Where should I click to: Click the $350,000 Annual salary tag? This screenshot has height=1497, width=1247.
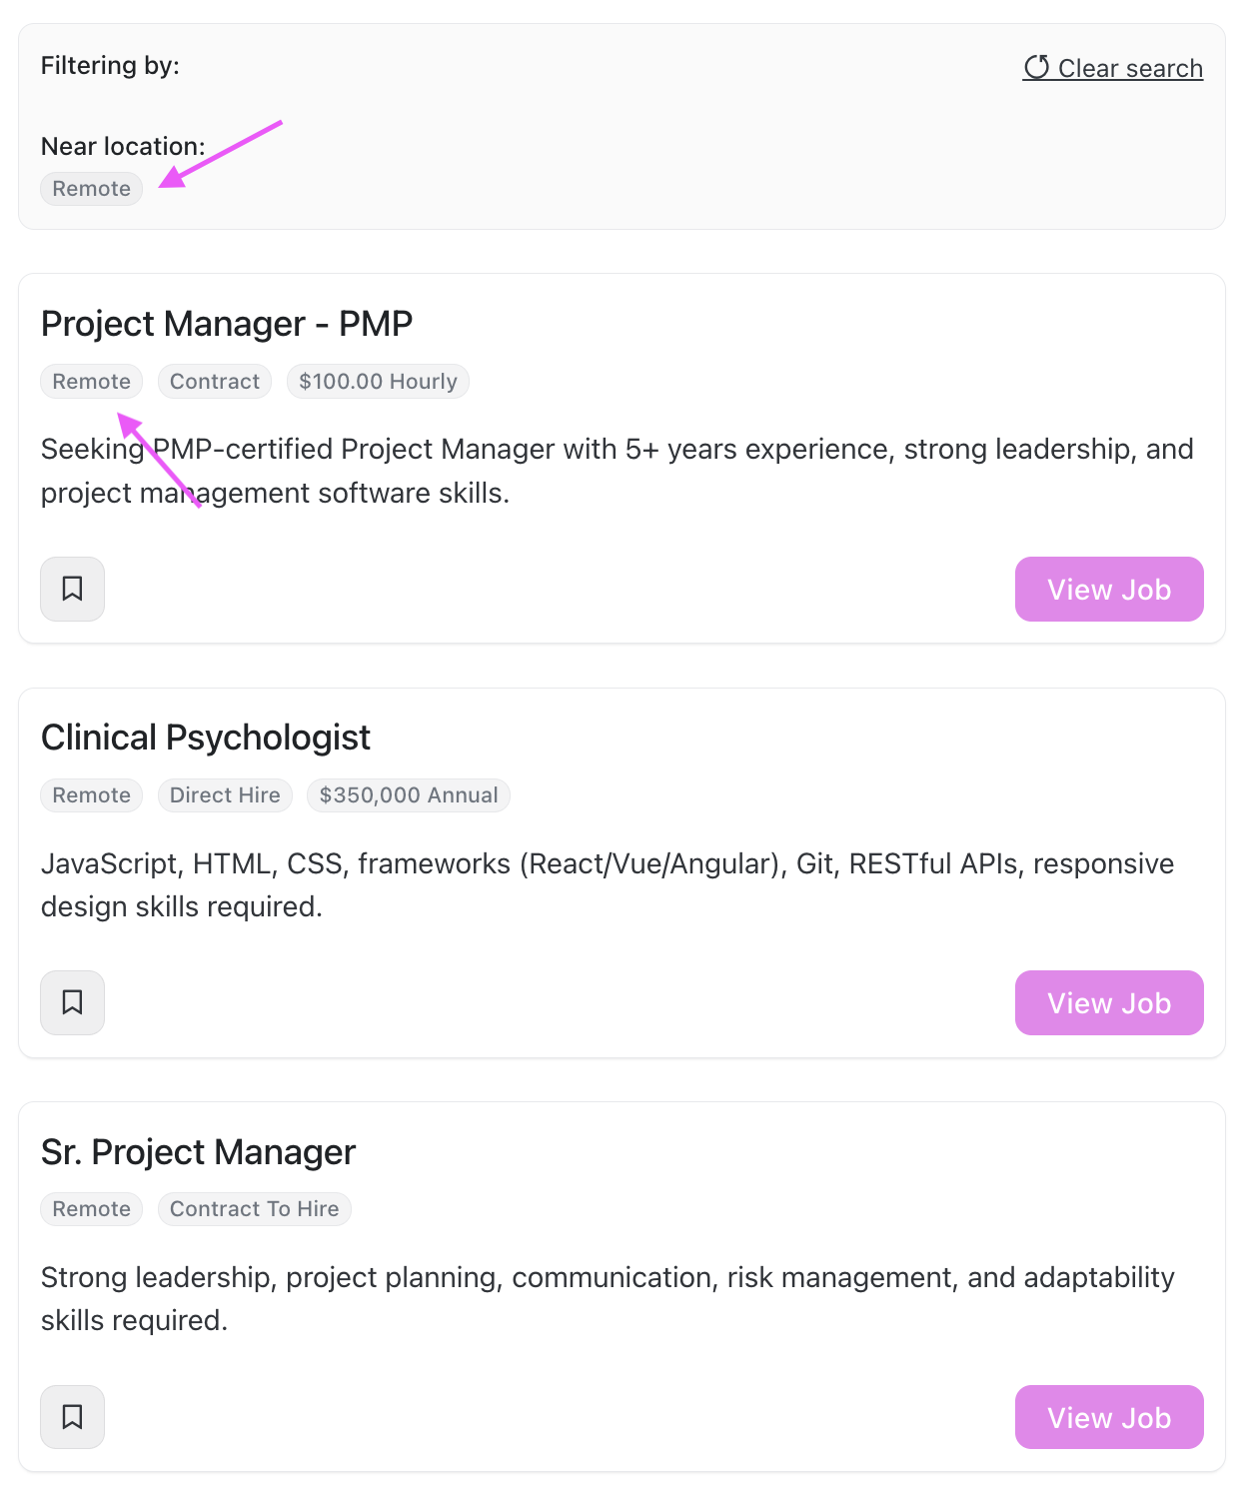point(408,795)
